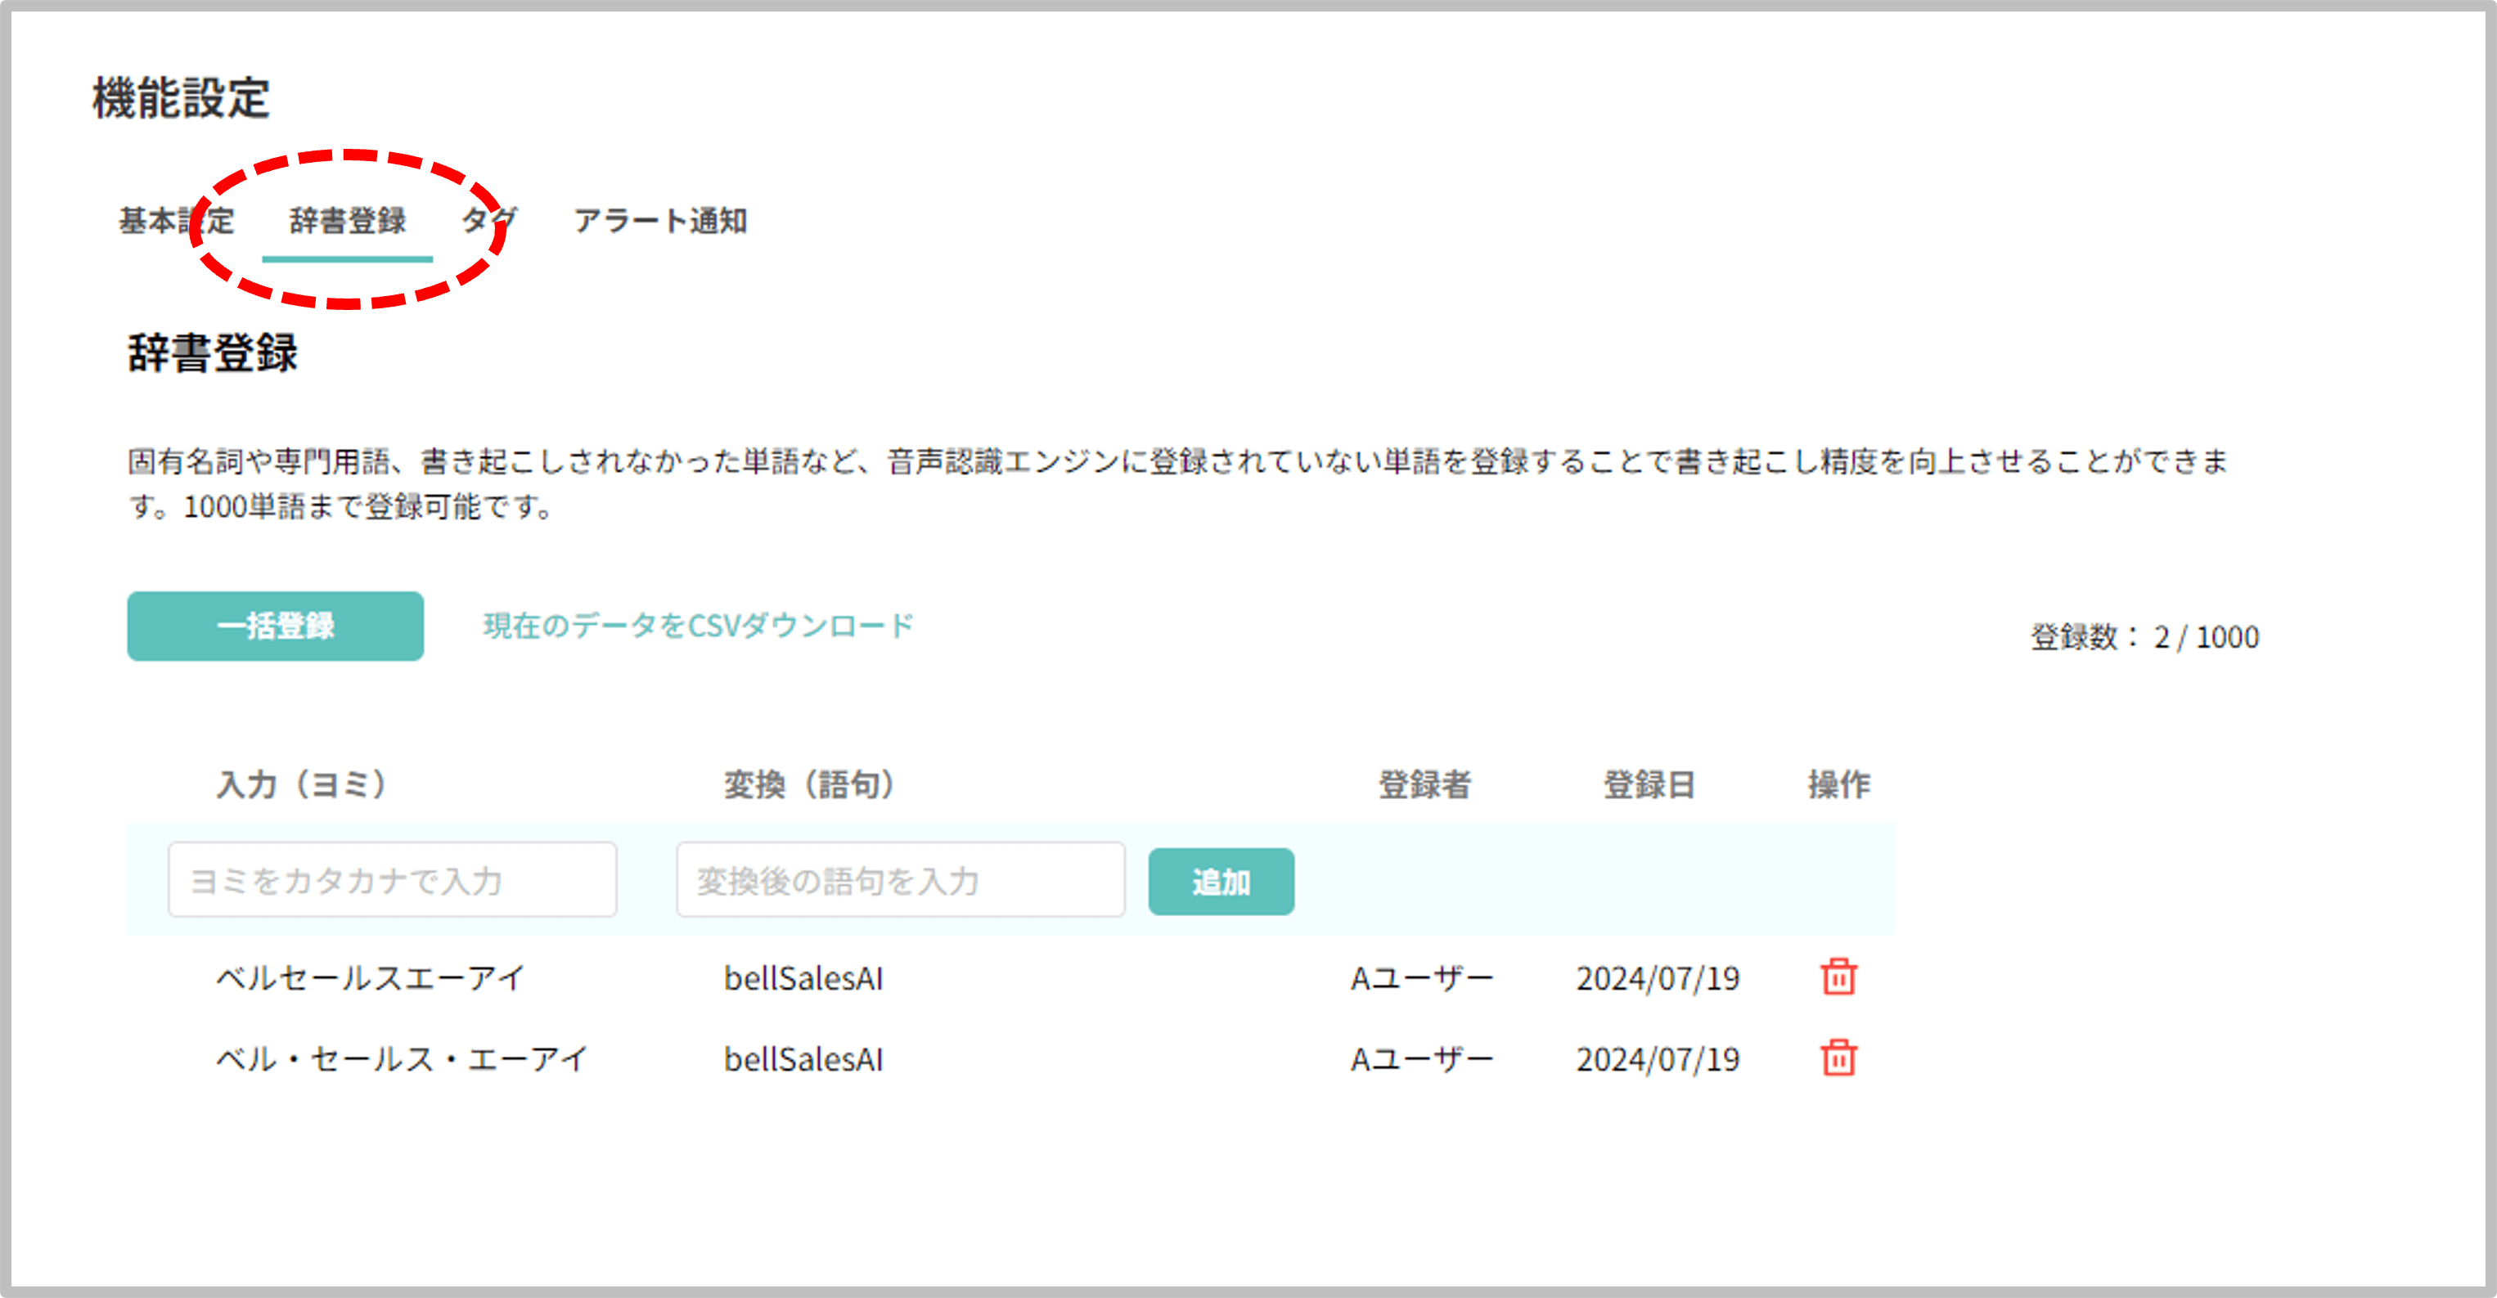Click the 変換(語句) column header
This screenshot has height=1298, width=2497.
(808, 784)
